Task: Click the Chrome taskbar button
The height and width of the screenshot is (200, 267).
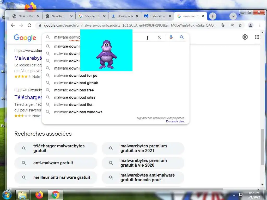Action: pyautogui.click(x=55, y=195)
